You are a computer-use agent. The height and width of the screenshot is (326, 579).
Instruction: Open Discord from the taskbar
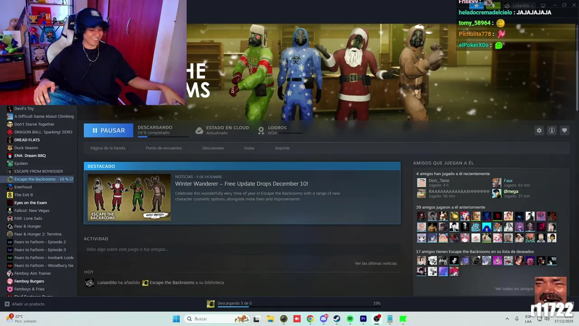(323, 319)
